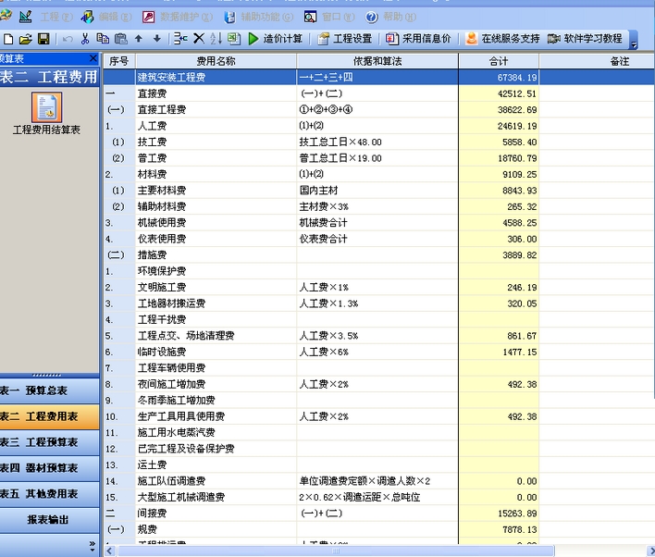This screenshot has width=655, height=557.
Task: Click the 序号 column header
Action: point(119,61)
